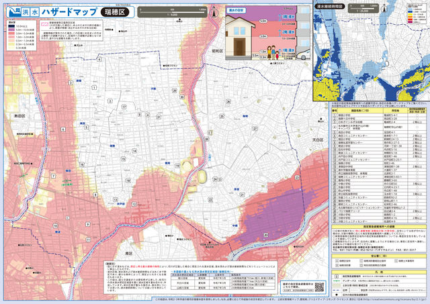
Task: Click shelter marker number 9 on the map
Action: (x=88, y=224)
